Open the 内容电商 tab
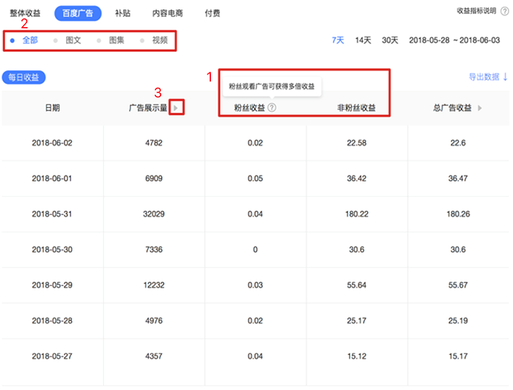513x390 pixels. coord(169,13)
